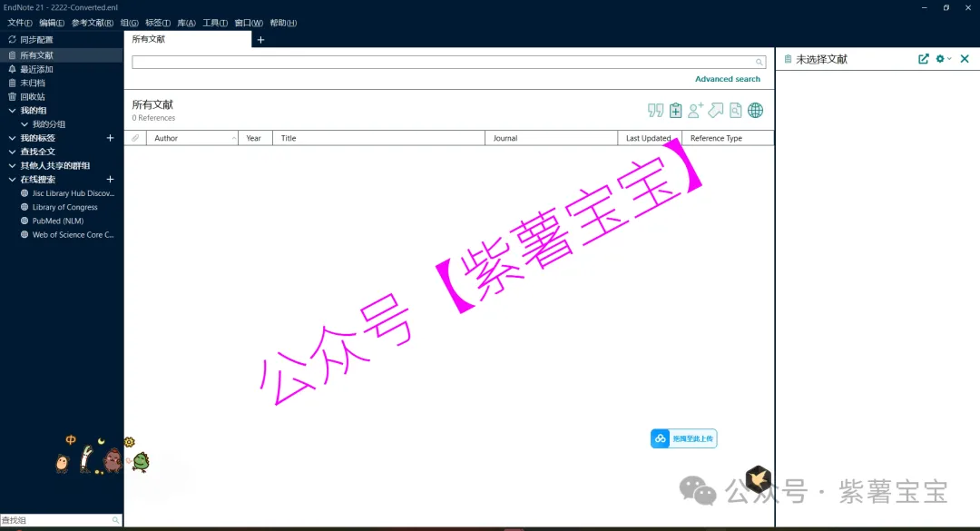Collapse the 我的分组 subgroup
This screenshot has height=531, width=980.
tap(24, 124)
